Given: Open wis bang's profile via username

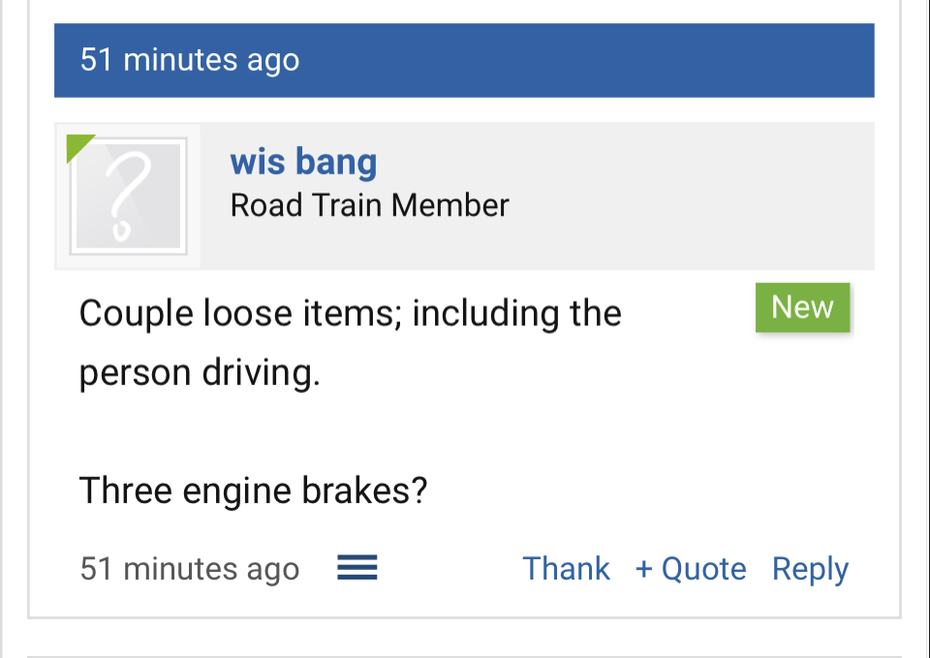Looking at the screenshot, I should click(303, 162).
